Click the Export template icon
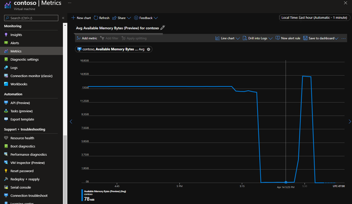Viewport: 352px width, 204px height. click(6, 119)
